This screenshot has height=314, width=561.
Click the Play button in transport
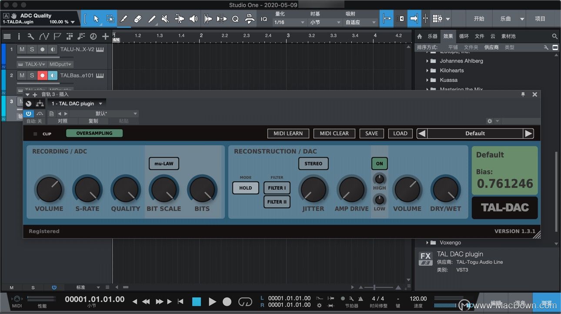(x=212, y=301)
